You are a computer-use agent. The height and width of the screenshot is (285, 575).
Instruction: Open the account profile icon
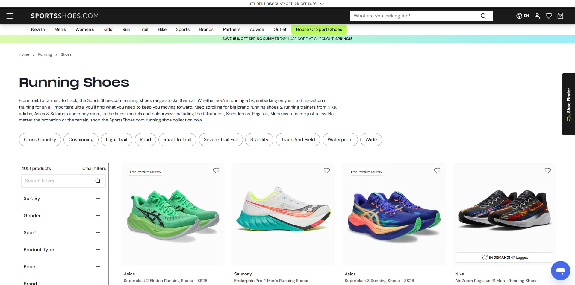537,16
